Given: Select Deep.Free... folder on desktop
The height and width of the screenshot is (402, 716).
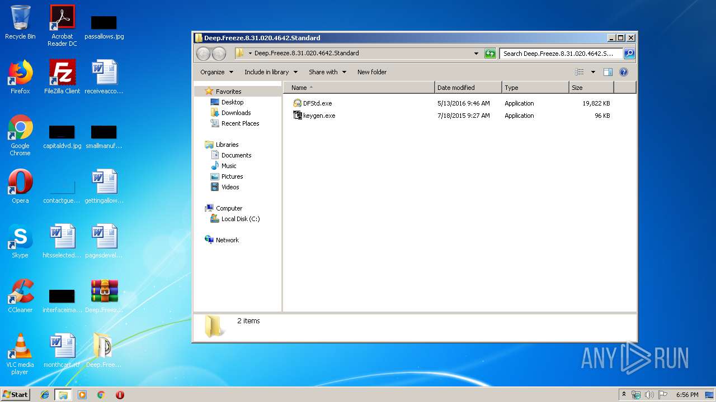Looking at the screenshot, I should coord(104,351).
